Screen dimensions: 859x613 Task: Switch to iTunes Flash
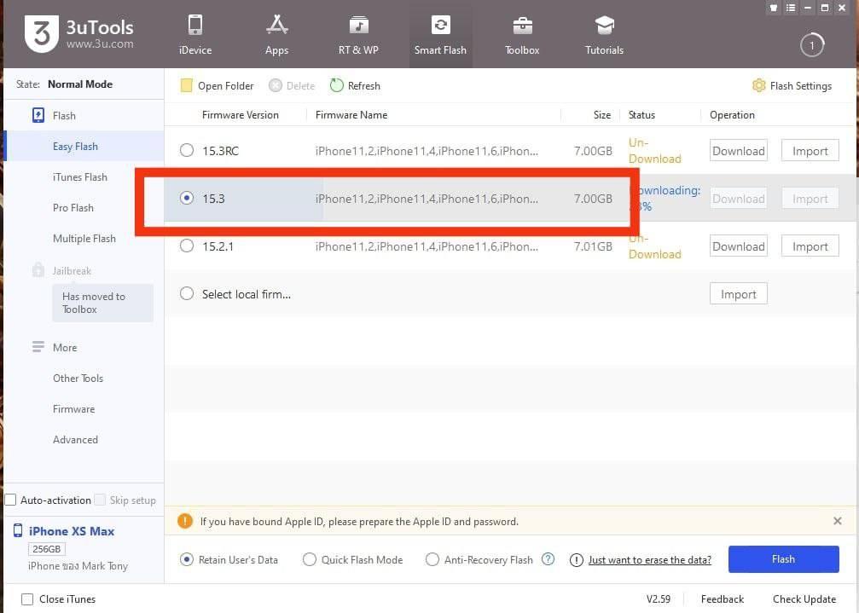point(80,176)
